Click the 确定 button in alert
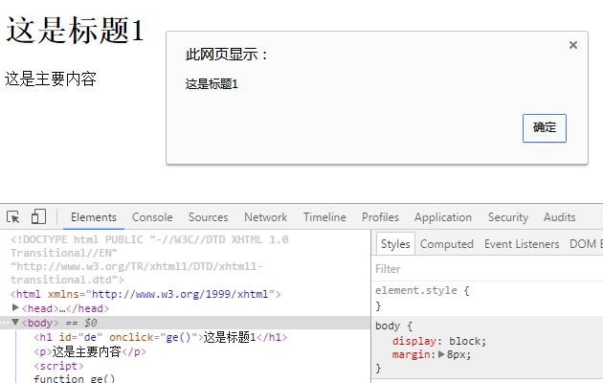603x383 pixels. 544,127
